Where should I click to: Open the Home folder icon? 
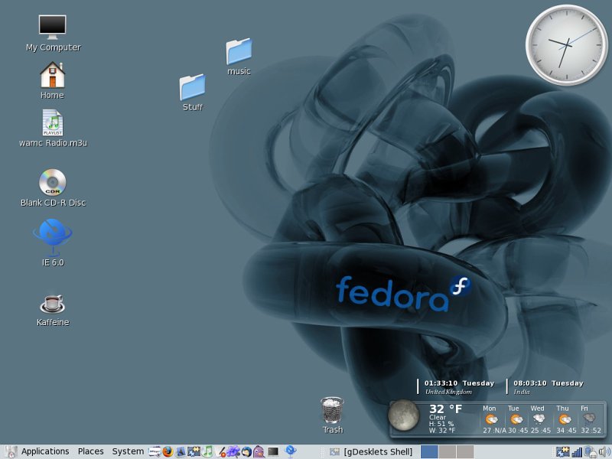click(52, 80)
